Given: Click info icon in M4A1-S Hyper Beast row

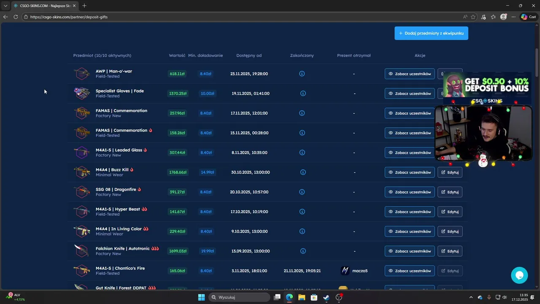Looking at the screenshot, I should pos(302,212).
